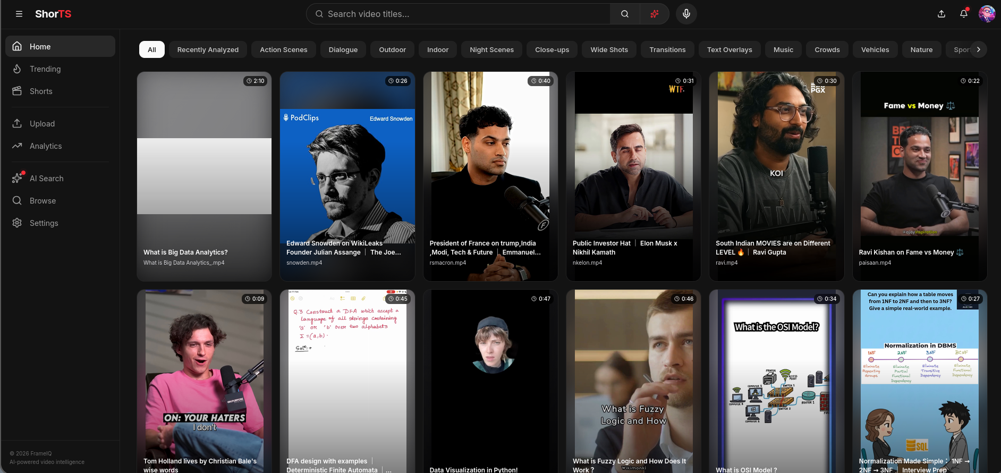Filter by Outdoor

tap(393, 49)
